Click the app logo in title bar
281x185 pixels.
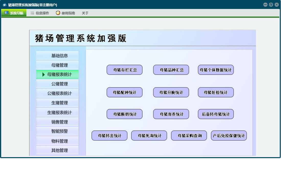(4, 5)
